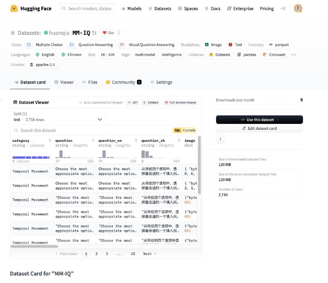The image size is (328, 283).
Task: Click the category histogram bar
Action: point(31,157)
